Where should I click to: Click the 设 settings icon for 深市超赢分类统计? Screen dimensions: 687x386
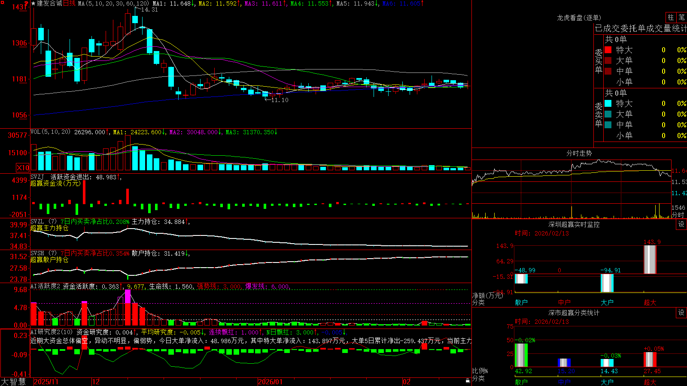681,313
